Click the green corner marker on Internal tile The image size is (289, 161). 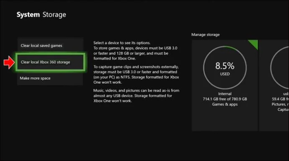pyautogui.click(x=254, y=44)
